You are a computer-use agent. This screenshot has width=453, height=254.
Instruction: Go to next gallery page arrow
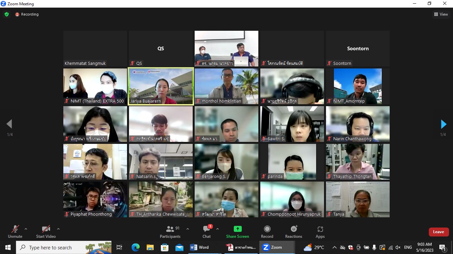pyautogui.click(x=443, y=124)
